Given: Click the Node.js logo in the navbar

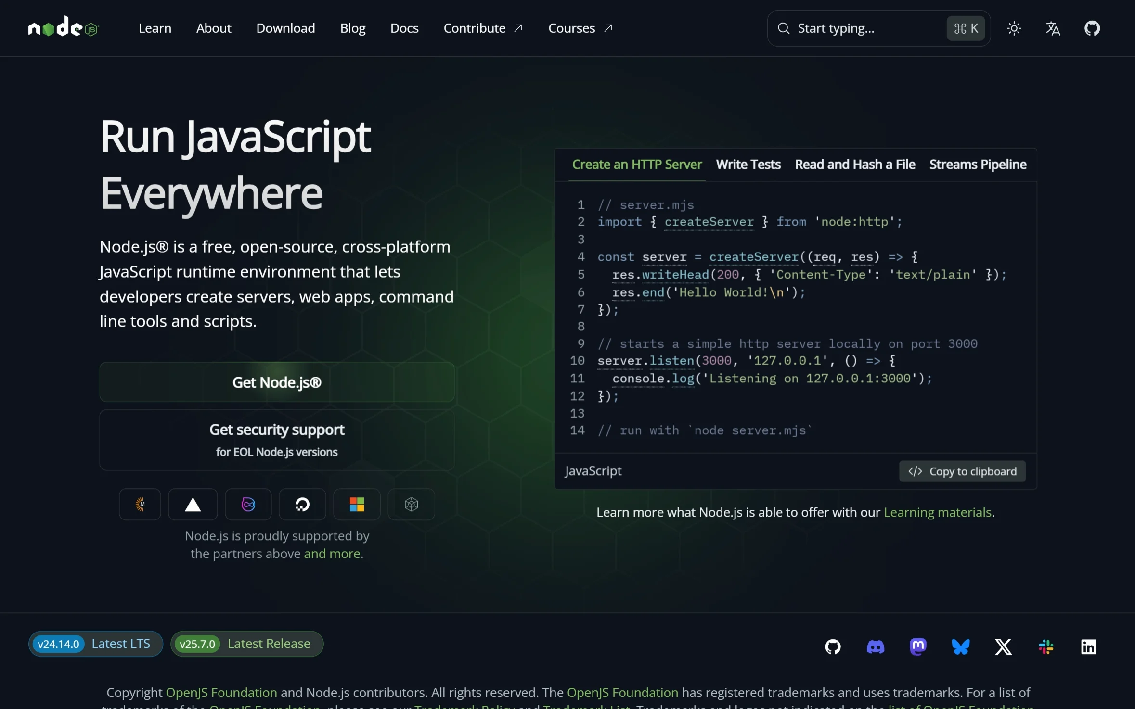Looking at the screenshot, I should [63, 27].
